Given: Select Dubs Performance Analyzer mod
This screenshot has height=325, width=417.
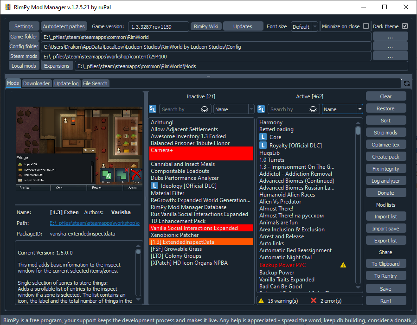Looking at the screenshot, I should coord(185,178).
